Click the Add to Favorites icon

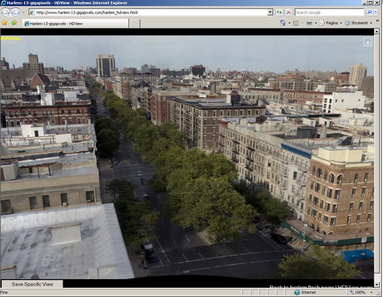(14, 23)
